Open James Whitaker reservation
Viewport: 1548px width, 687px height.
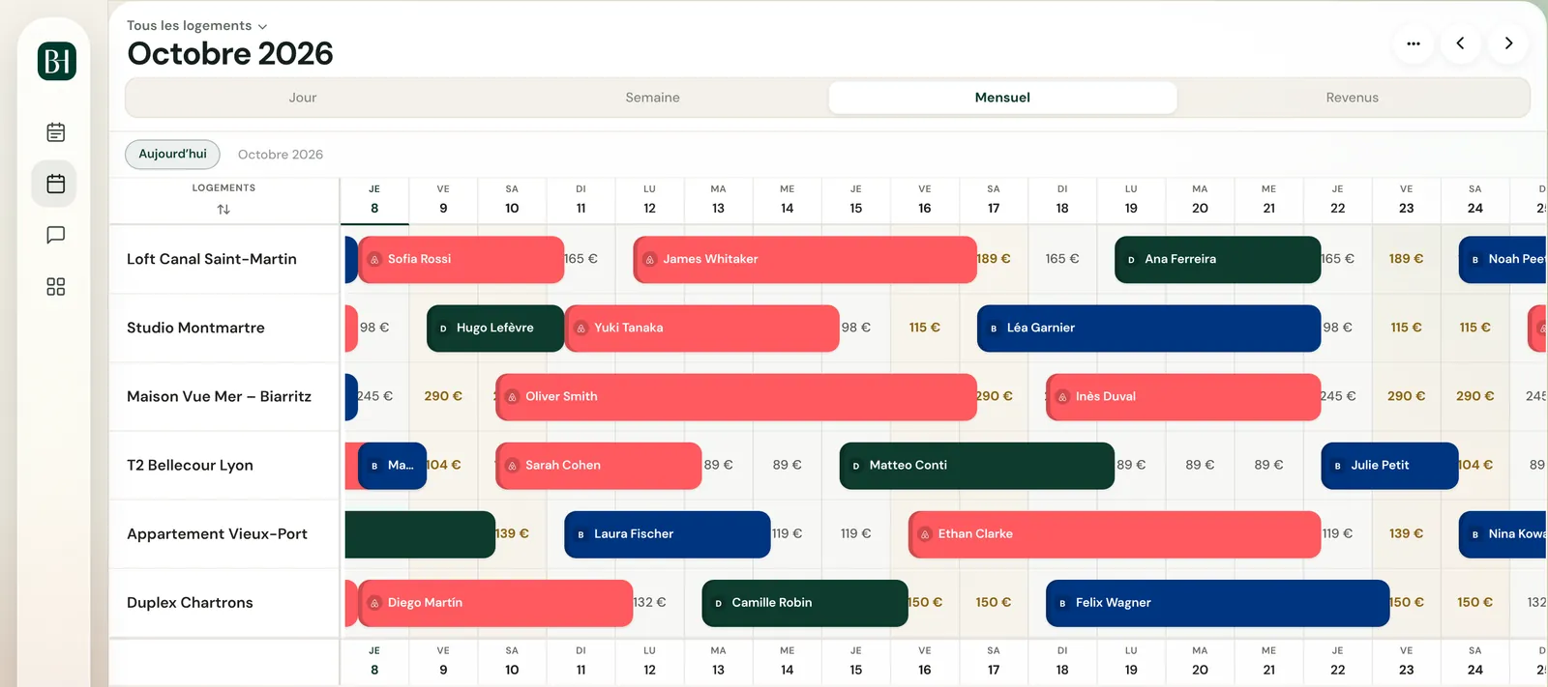(x=805, y=260)
